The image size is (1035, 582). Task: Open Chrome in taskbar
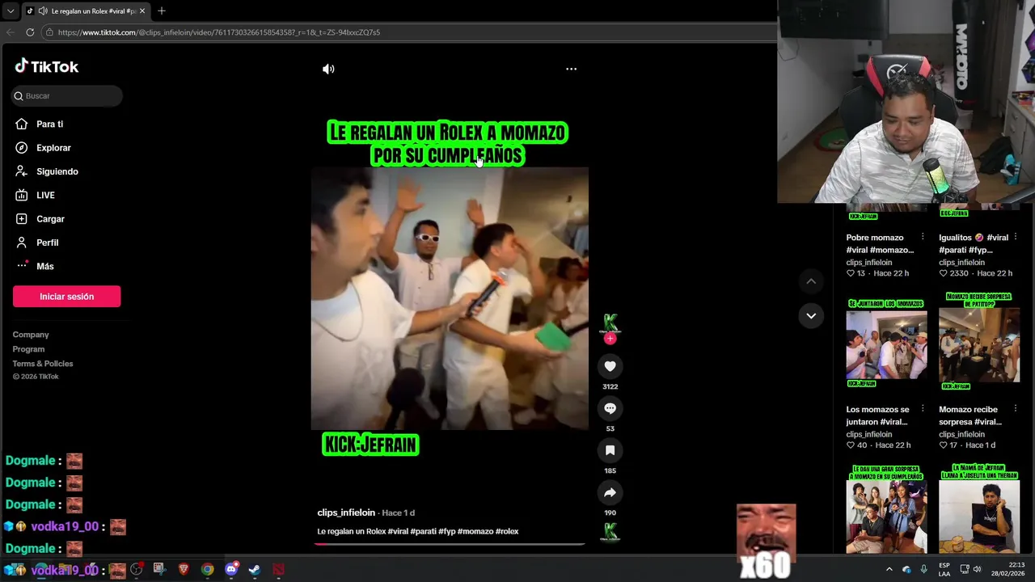[x=208, y=569]
